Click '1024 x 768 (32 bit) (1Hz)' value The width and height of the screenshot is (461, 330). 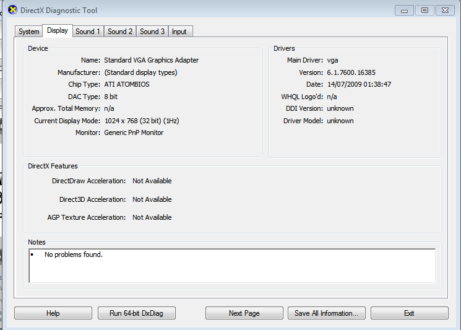(142, 121)
